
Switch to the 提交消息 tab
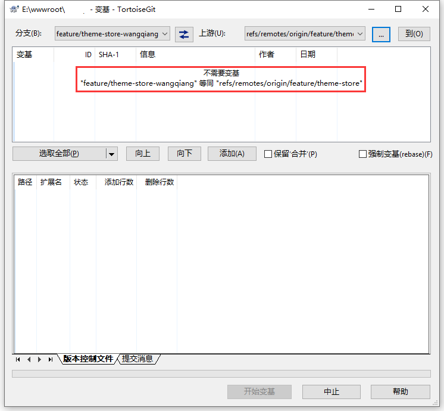137,359
